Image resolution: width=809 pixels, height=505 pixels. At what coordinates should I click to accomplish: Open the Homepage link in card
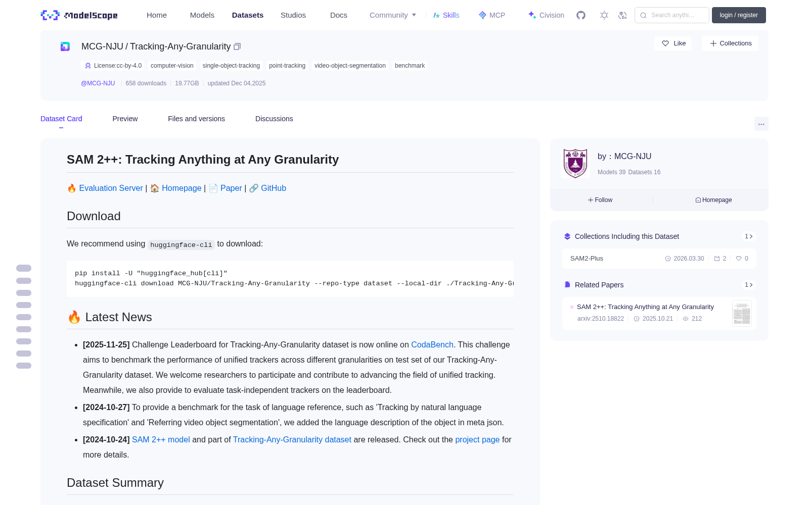point(182,188)
